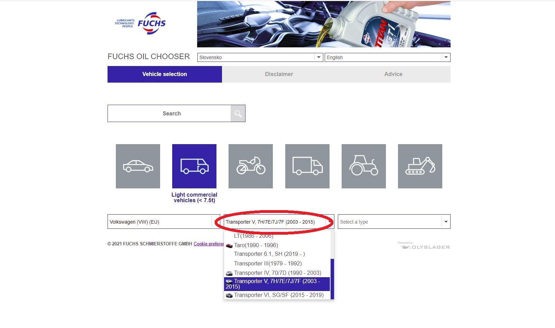Switch to the Advice tab
This screenshot has height=328, width=555.
[x=393, y=74]
